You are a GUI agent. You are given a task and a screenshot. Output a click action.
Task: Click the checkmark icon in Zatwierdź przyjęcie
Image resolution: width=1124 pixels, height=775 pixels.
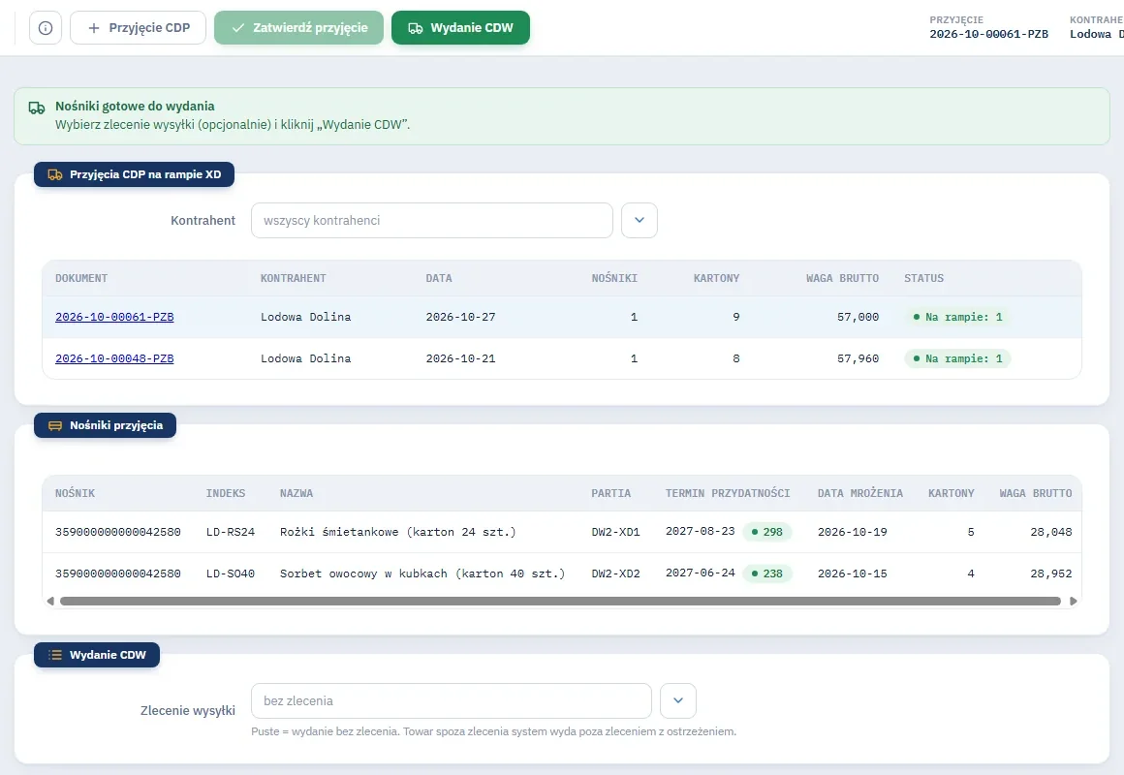coord(238,28)
